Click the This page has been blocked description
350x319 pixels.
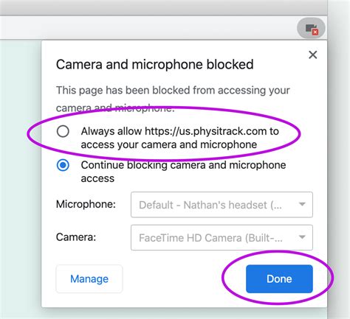point(173,99)
